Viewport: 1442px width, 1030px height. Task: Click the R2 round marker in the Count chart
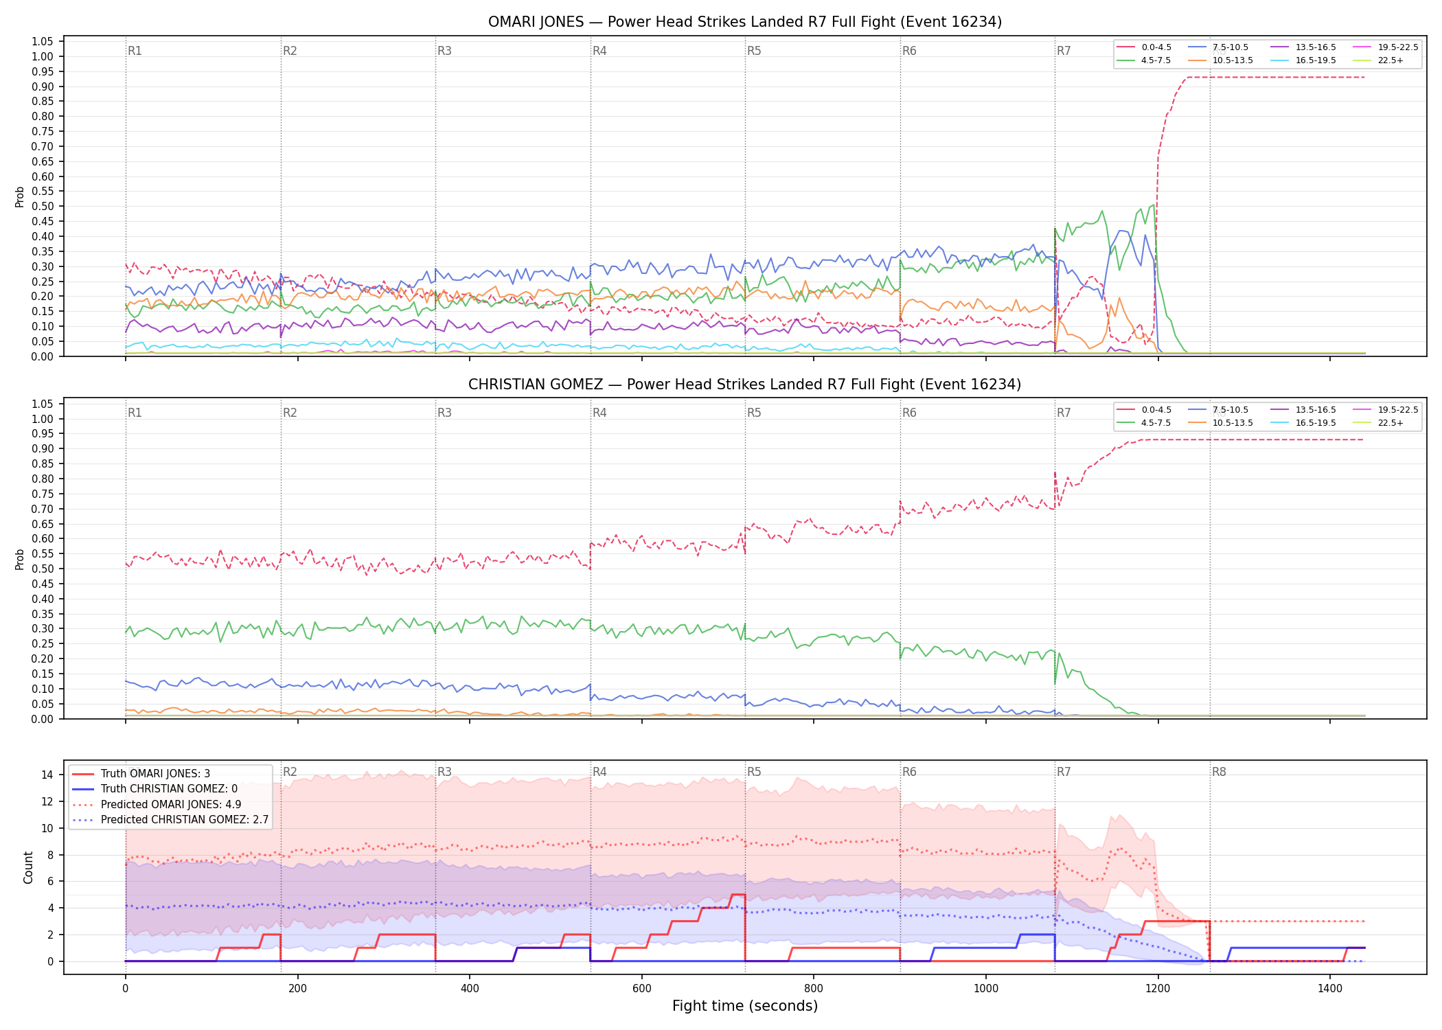click(x=290, y=772)
